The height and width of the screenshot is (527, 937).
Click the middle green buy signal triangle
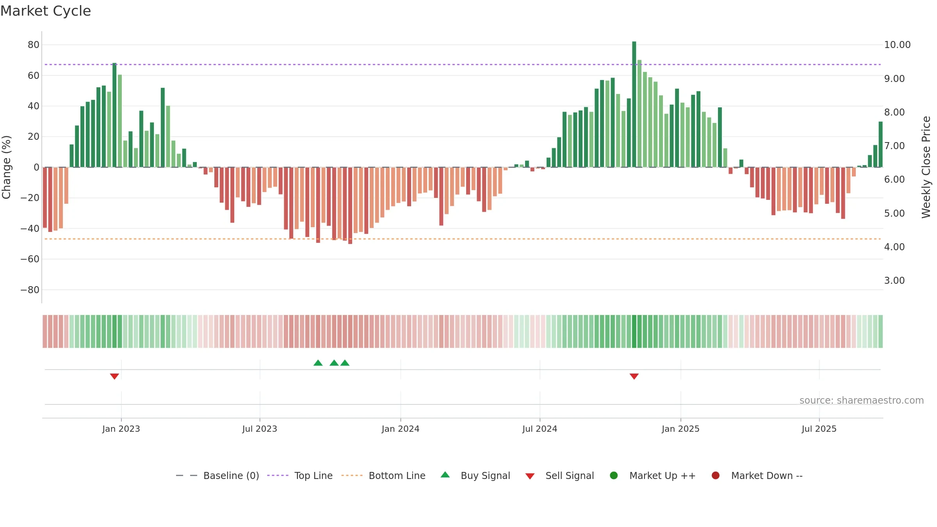pyautogui.click(x=334, y=363)
